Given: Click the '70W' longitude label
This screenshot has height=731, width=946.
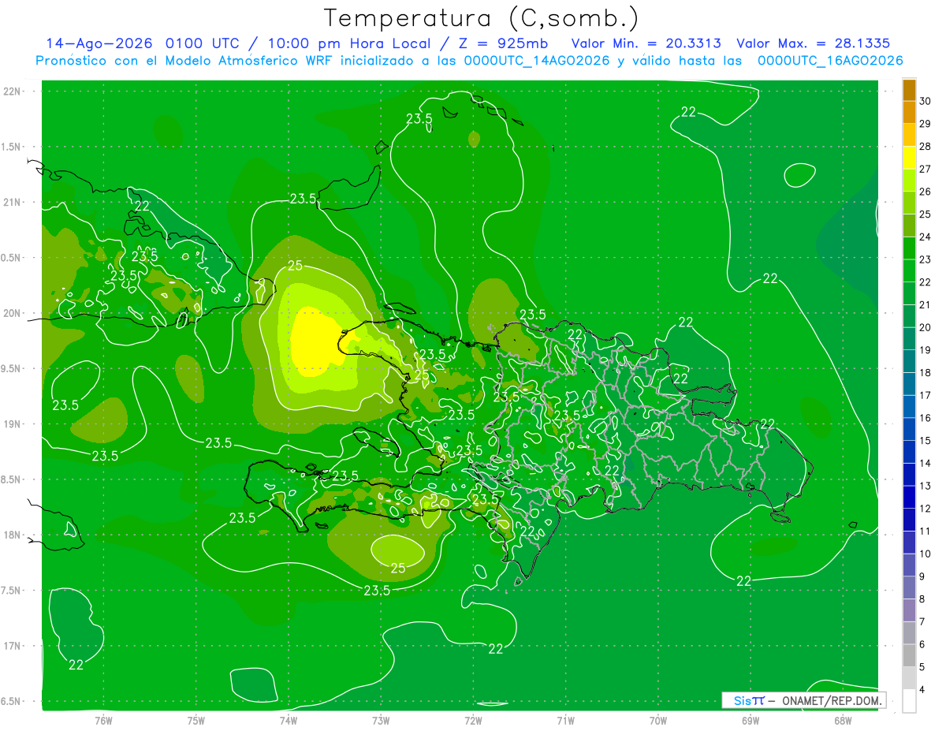Looking at the screenshot, I should (658, 720).
